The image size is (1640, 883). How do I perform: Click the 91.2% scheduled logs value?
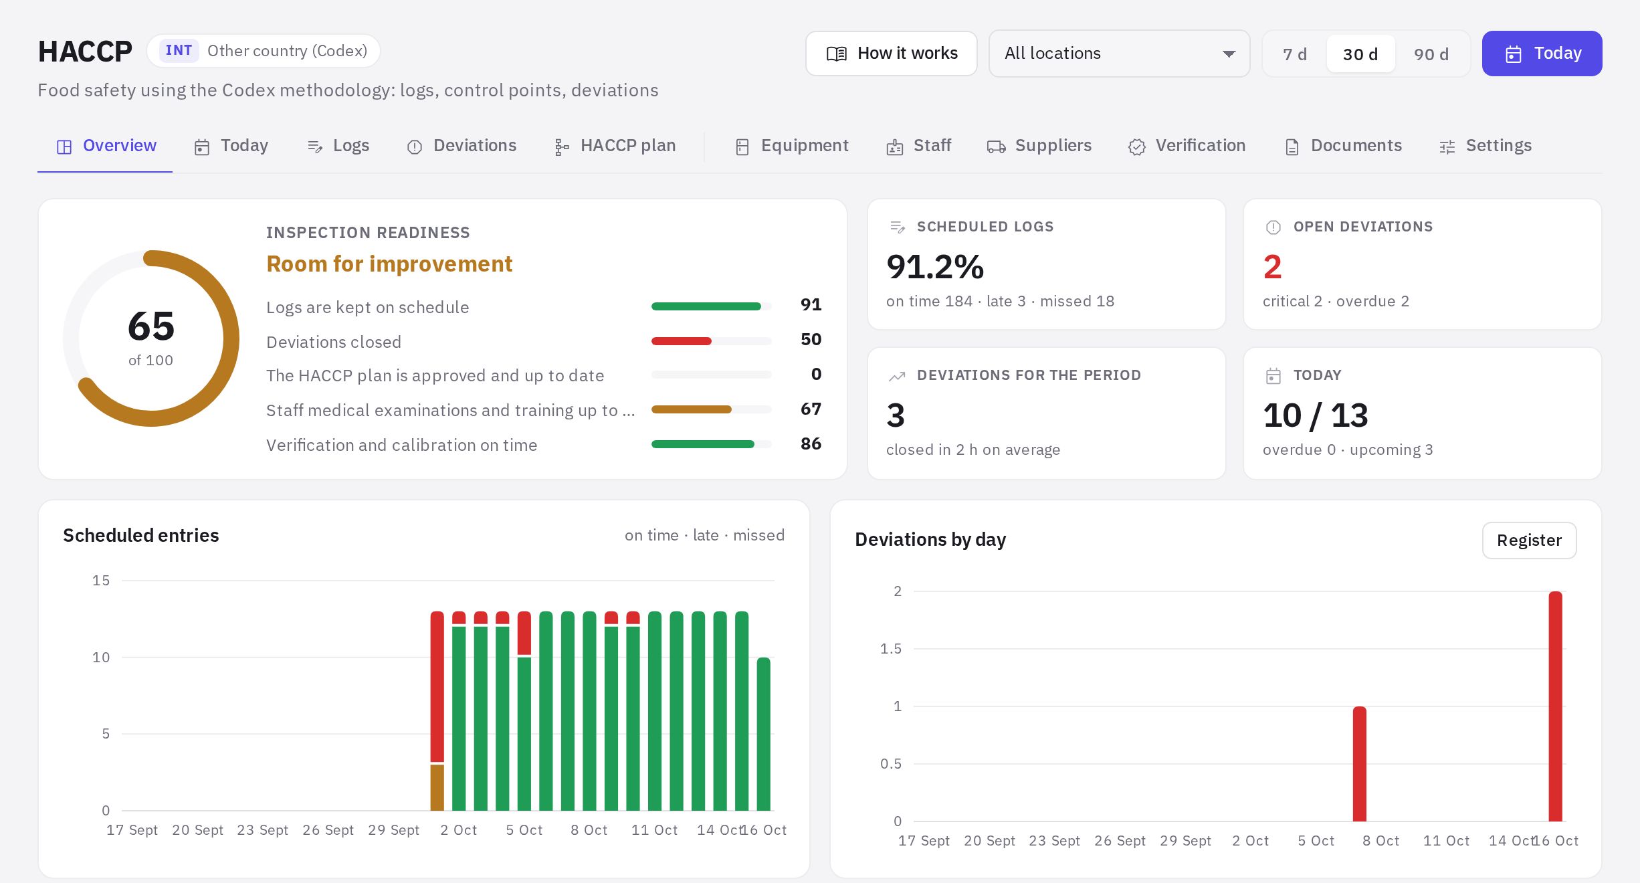935,266
